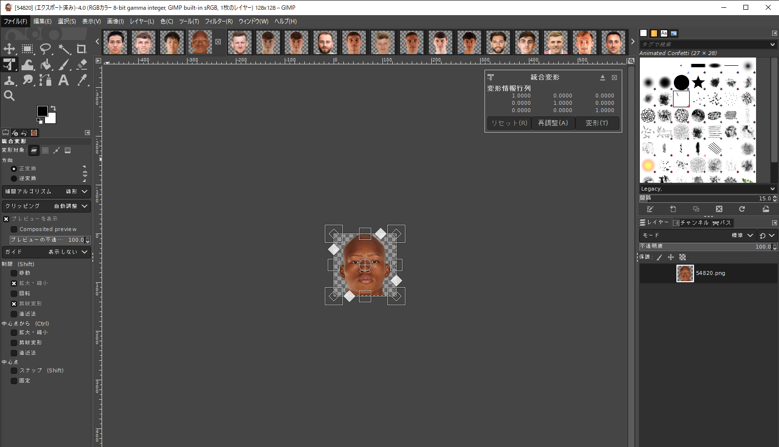
Task: Open tool options tab menu arrow
Action: (87, 133)
